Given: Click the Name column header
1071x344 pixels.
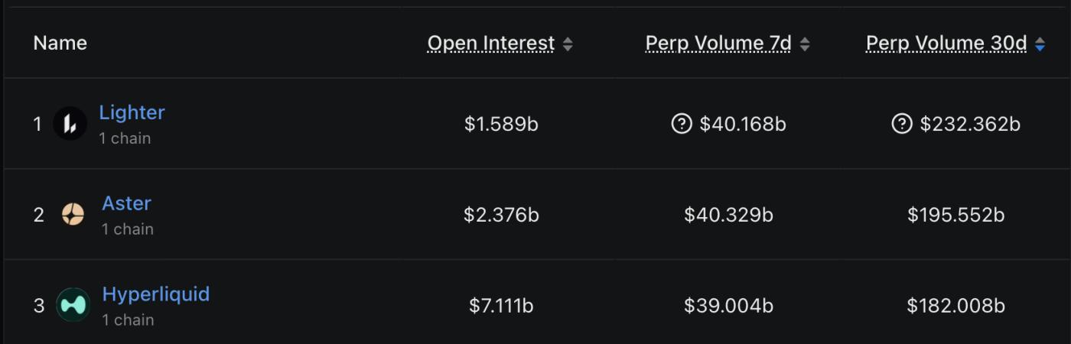Looking at the screenshot, I should (x=60, y=44).
